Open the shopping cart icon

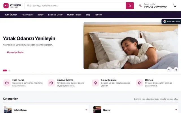point(175,6)
